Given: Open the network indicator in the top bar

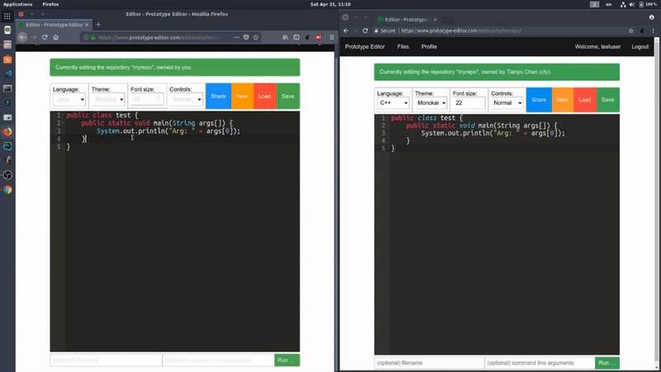Looking at the screenshot, I should 623,4.
